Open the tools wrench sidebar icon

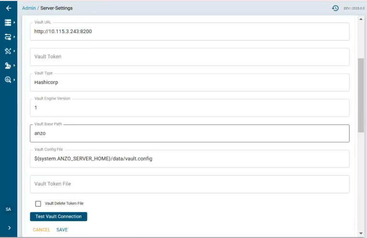point(8,51)
